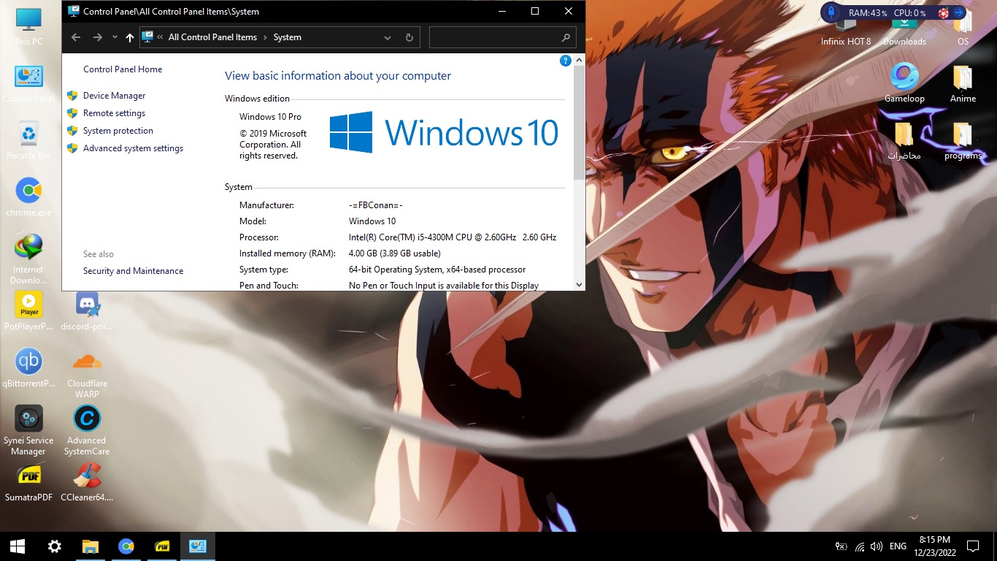Open the Device Manager link
The height and width of the screenshot is (561, 997).
(x=114, y=96)
